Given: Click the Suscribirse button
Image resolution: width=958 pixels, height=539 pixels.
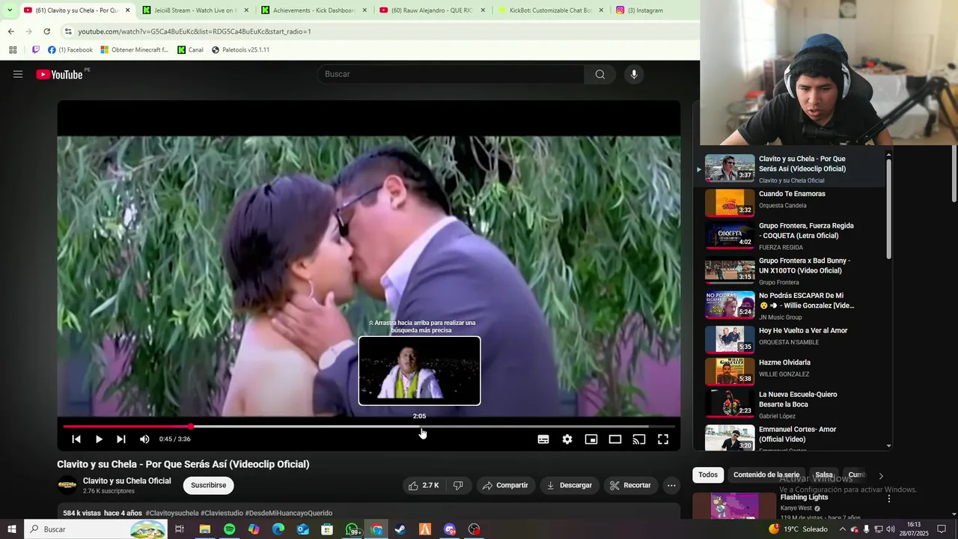Looking at the screenshot, I should pos(208,485).
